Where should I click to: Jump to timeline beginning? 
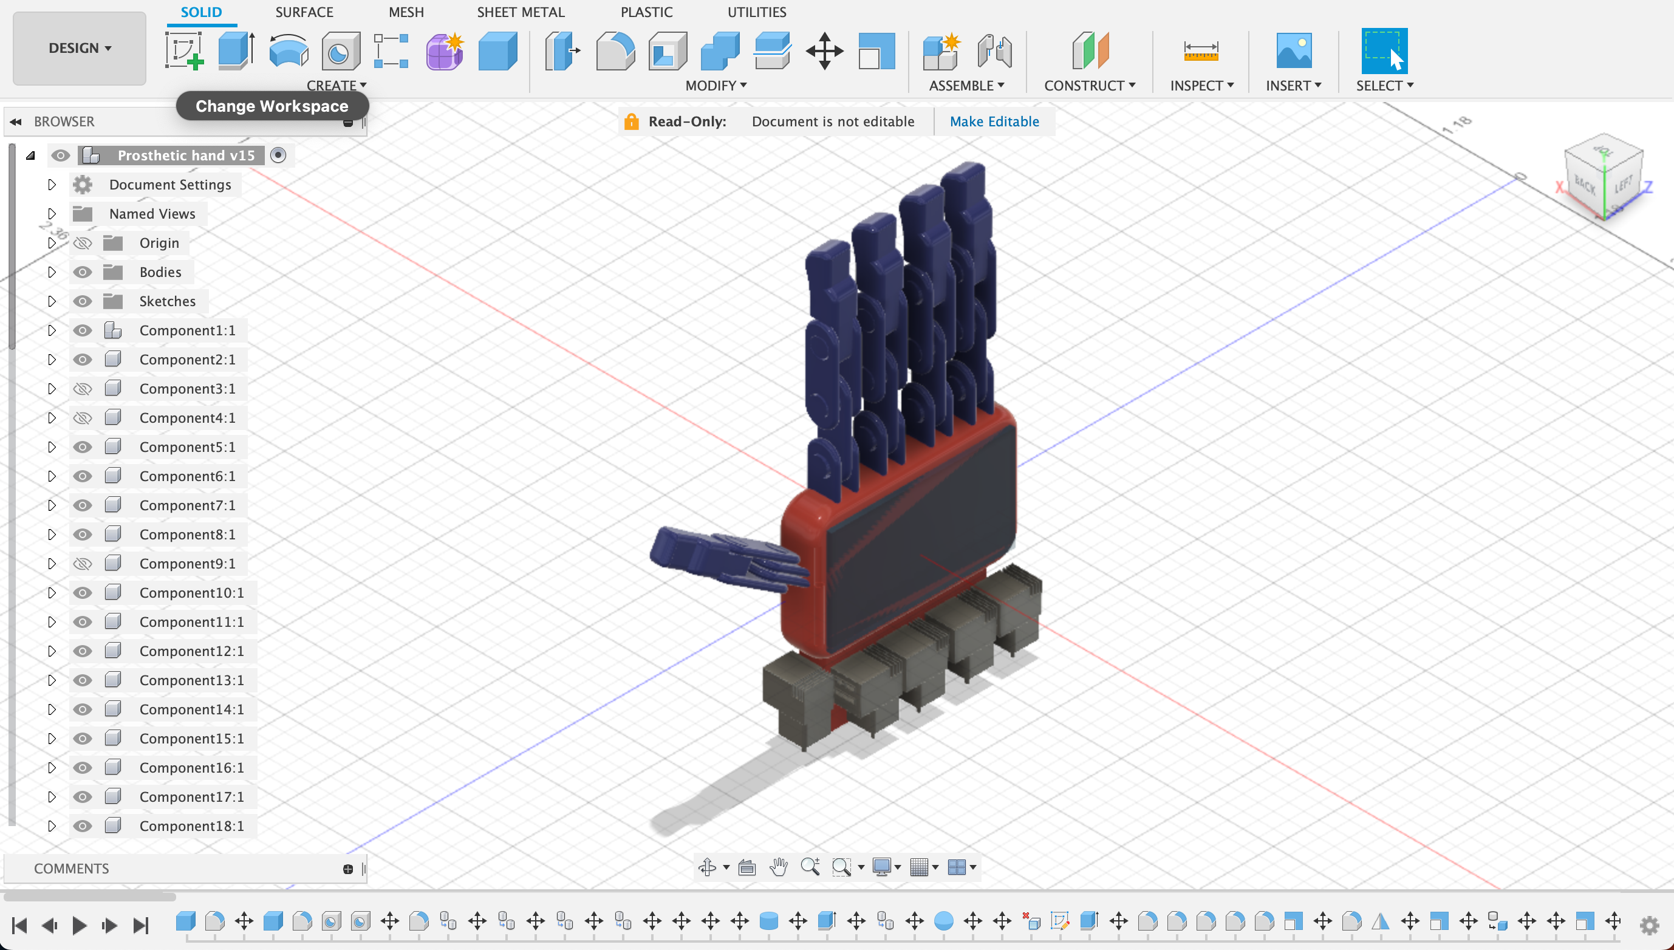coord(19,925)
